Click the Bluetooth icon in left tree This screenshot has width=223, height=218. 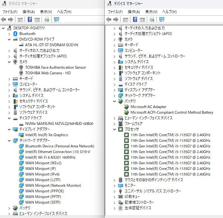click(x=15, y=34)
